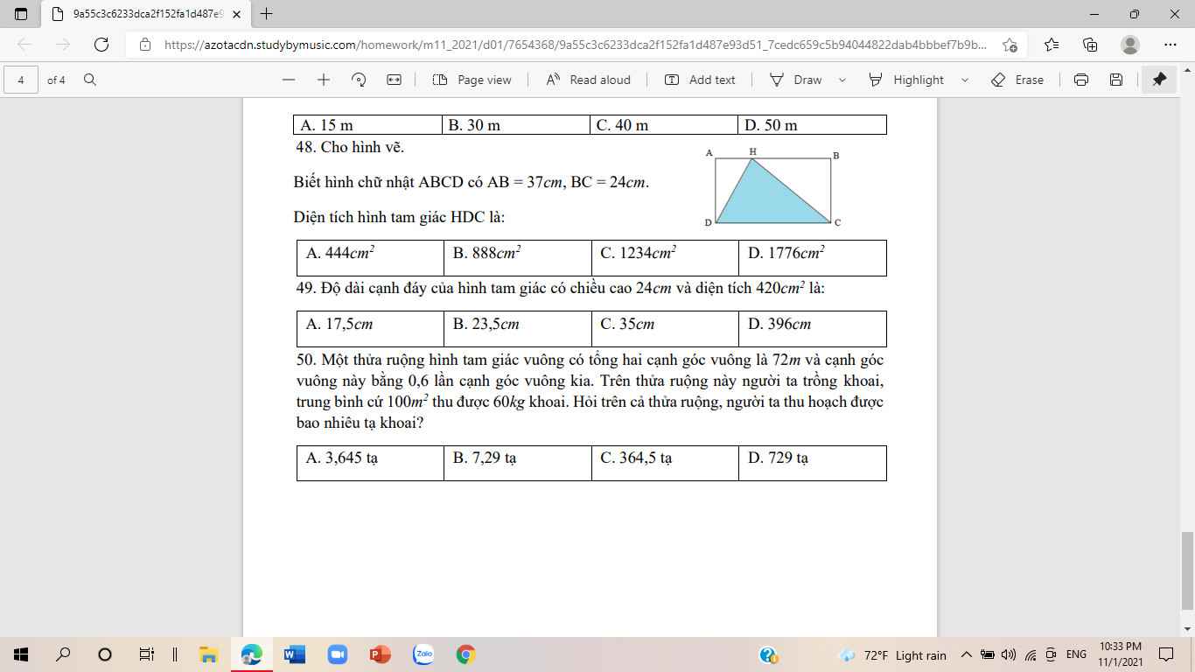Select the Erase tool
Screen dimensions: 1195x672
[1018, 80]
